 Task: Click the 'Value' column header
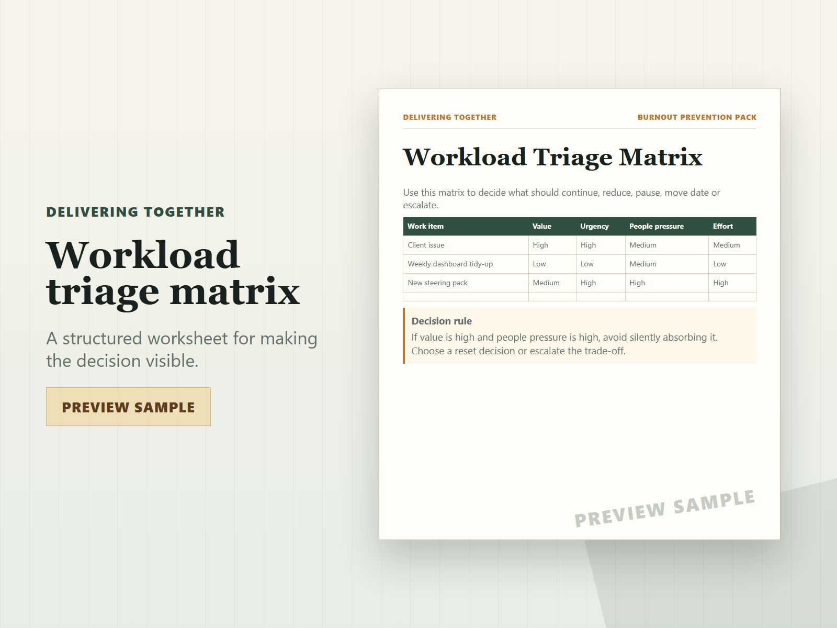coord(552,226)
